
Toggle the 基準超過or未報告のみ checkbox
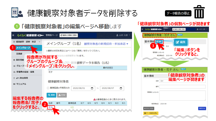[x=48, y=88]
